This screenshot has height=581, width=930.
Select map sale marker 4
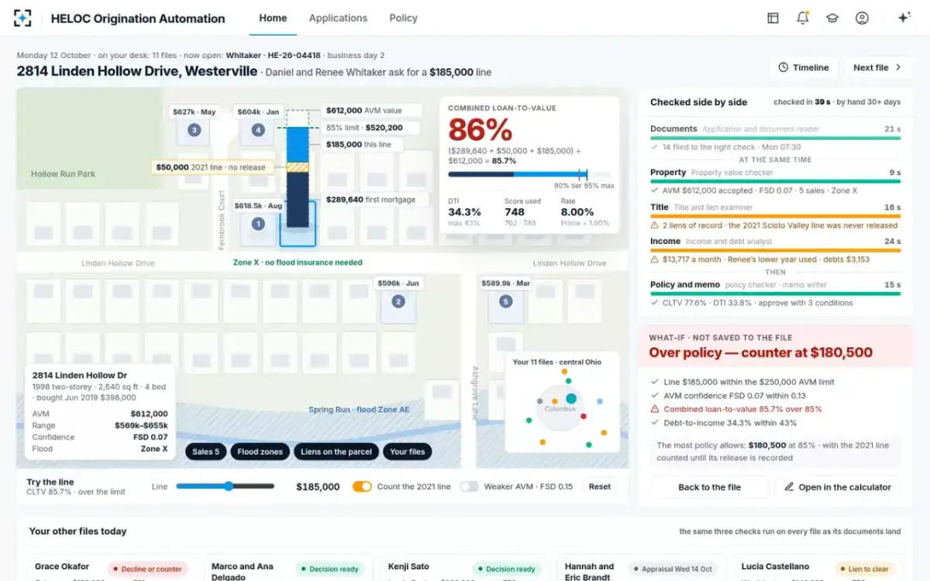point(257,130)
